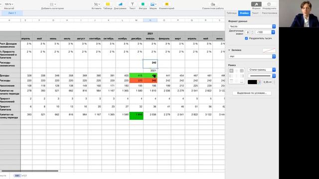
Task: Apply the top border preset
Action: click(231, 81)
